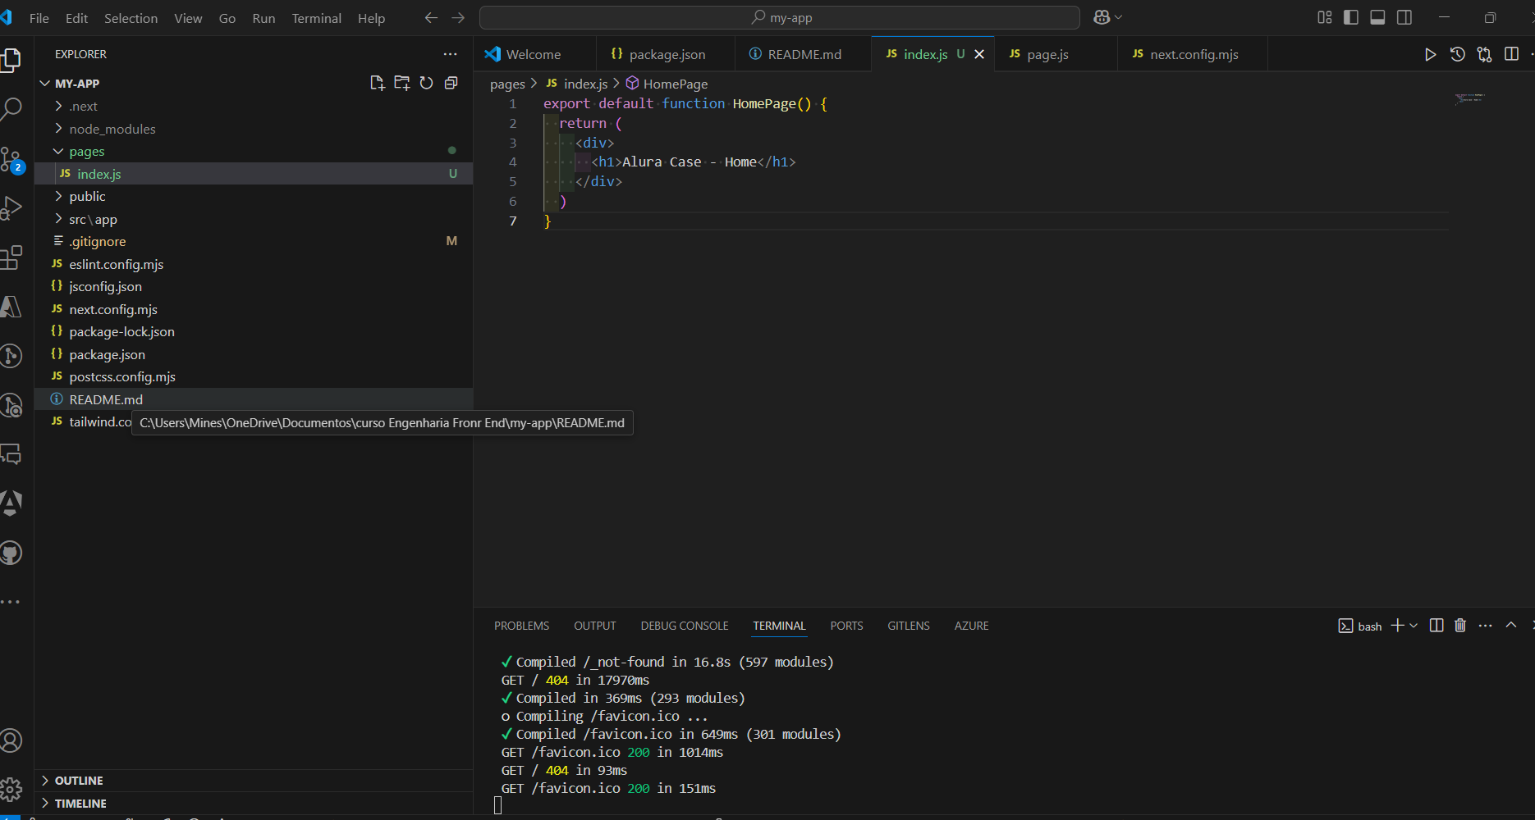Open the DEBUG CONSOLE panel tab
The height and width of the screenshot is (820, 1535).
pos(685,626)
